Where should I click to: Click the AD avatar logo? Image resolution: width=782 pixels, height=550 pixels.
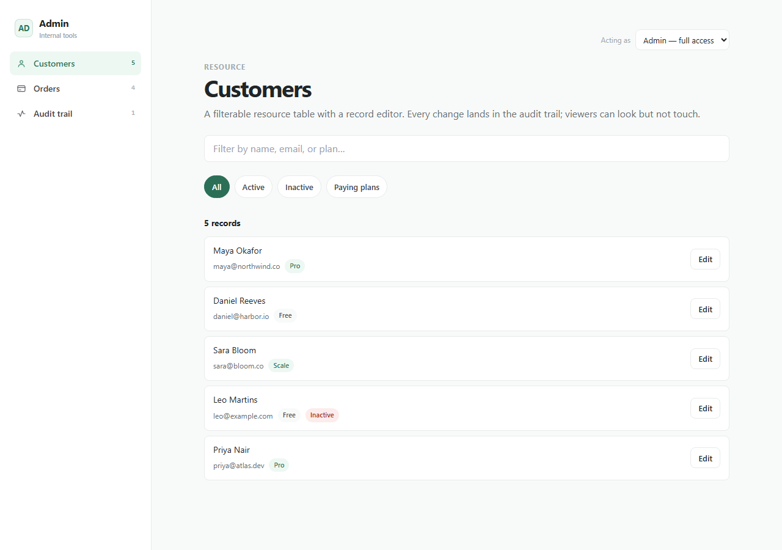pos(24,28)
